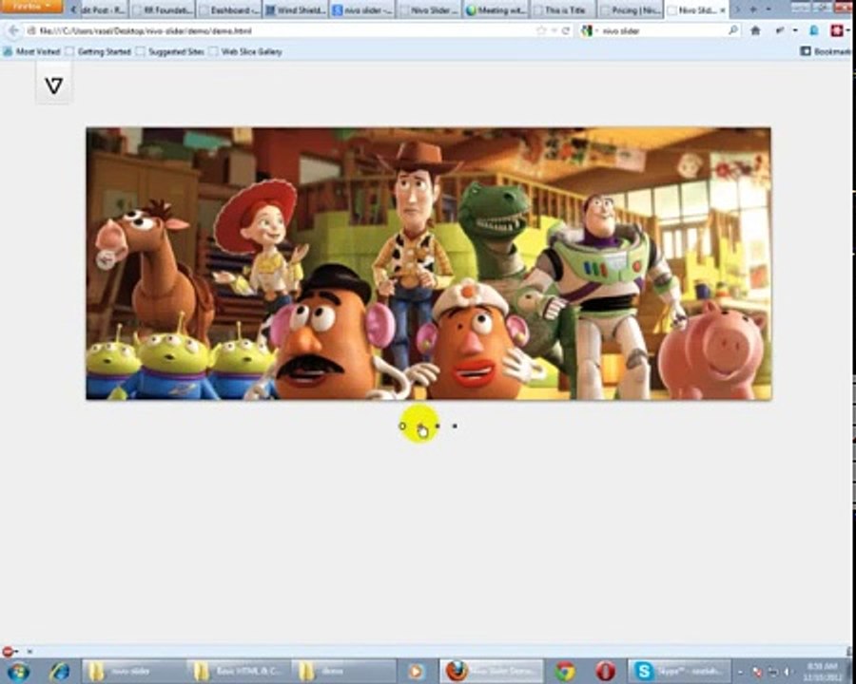
Task: Switch to the This is Title tab
Action: 562,9
